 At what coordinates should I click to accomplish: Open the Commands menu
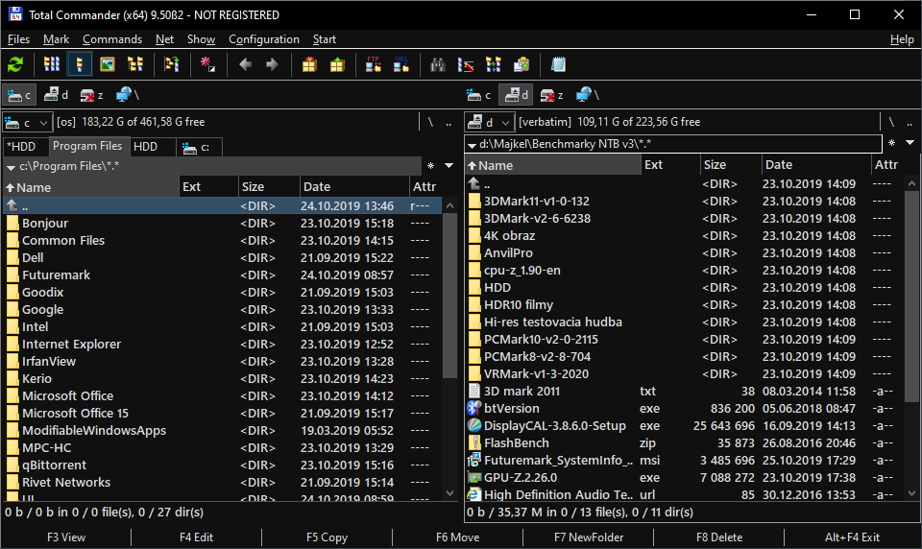click(x=111, y=39)
